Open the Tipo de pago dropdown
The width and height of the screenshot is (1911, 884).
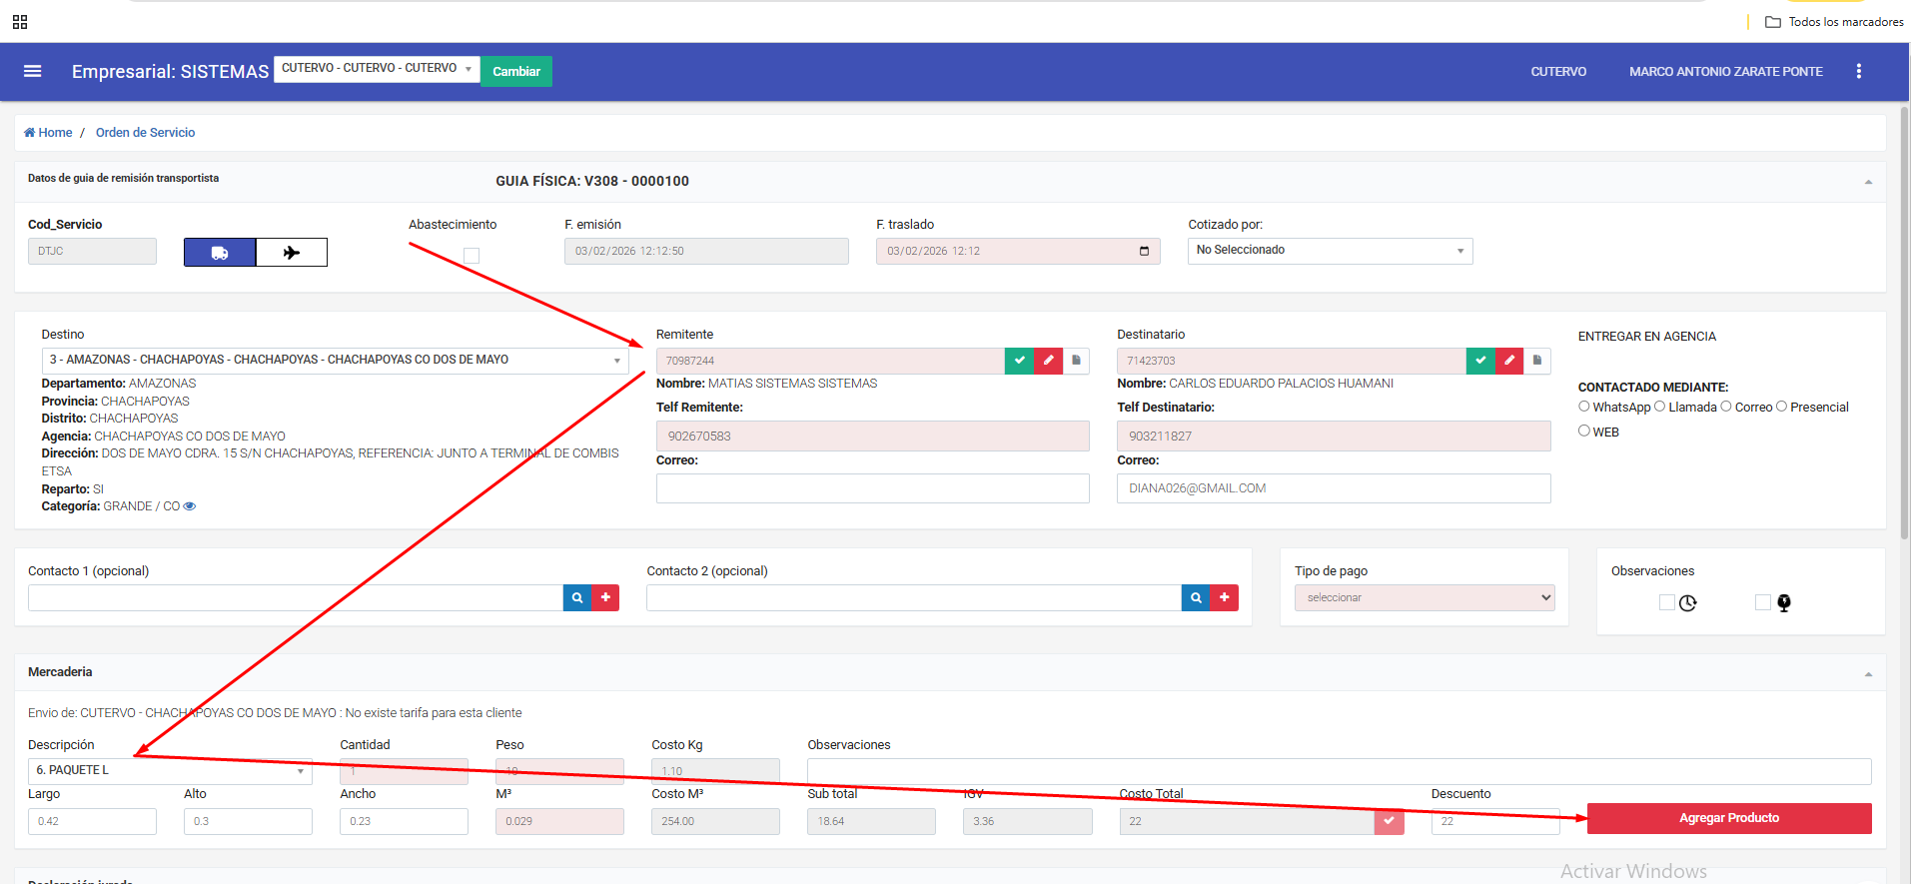[x=1424, y=597]
